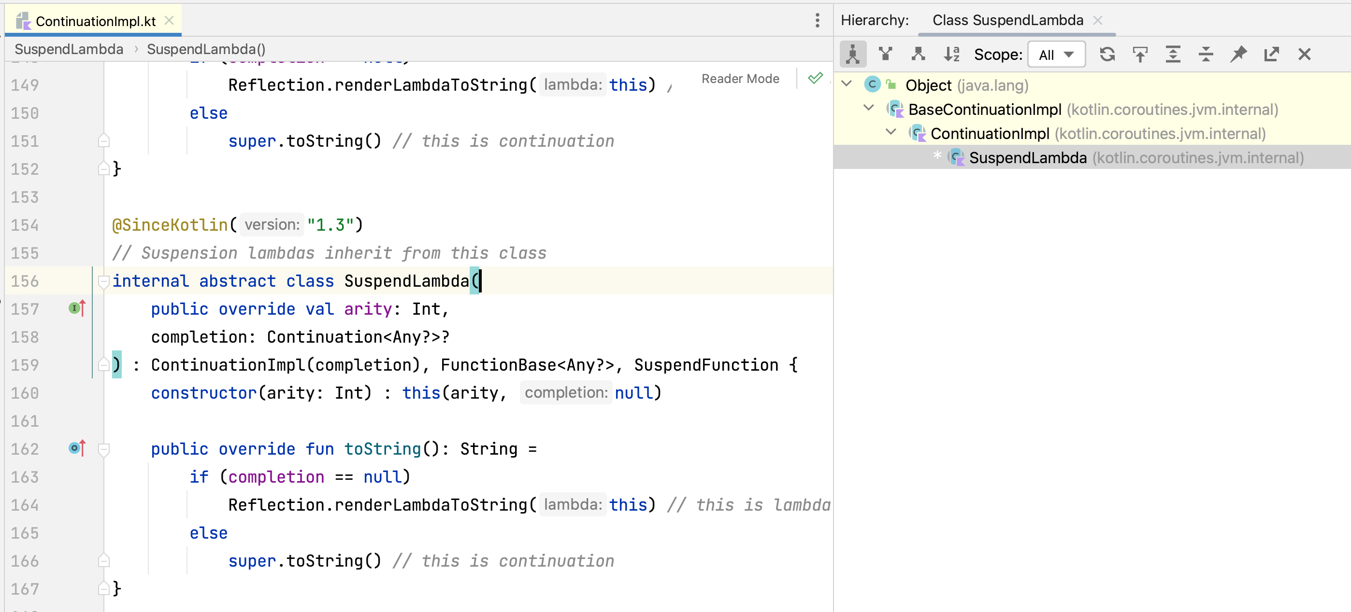Collapse the Object java.lang tree node
1351x612 pixels.
(847, 84)
